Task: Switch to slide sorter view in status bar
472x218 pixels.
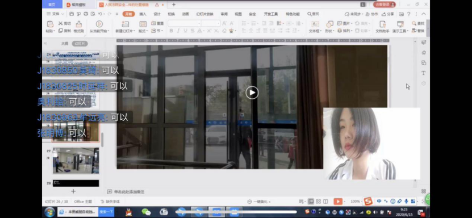Action: point(318,202)
